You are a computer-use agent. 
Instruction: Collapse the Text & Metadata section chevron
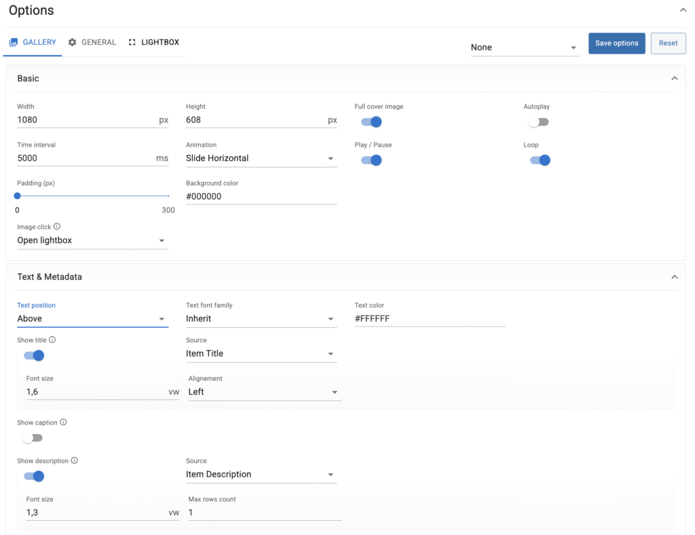click(674, 277)
